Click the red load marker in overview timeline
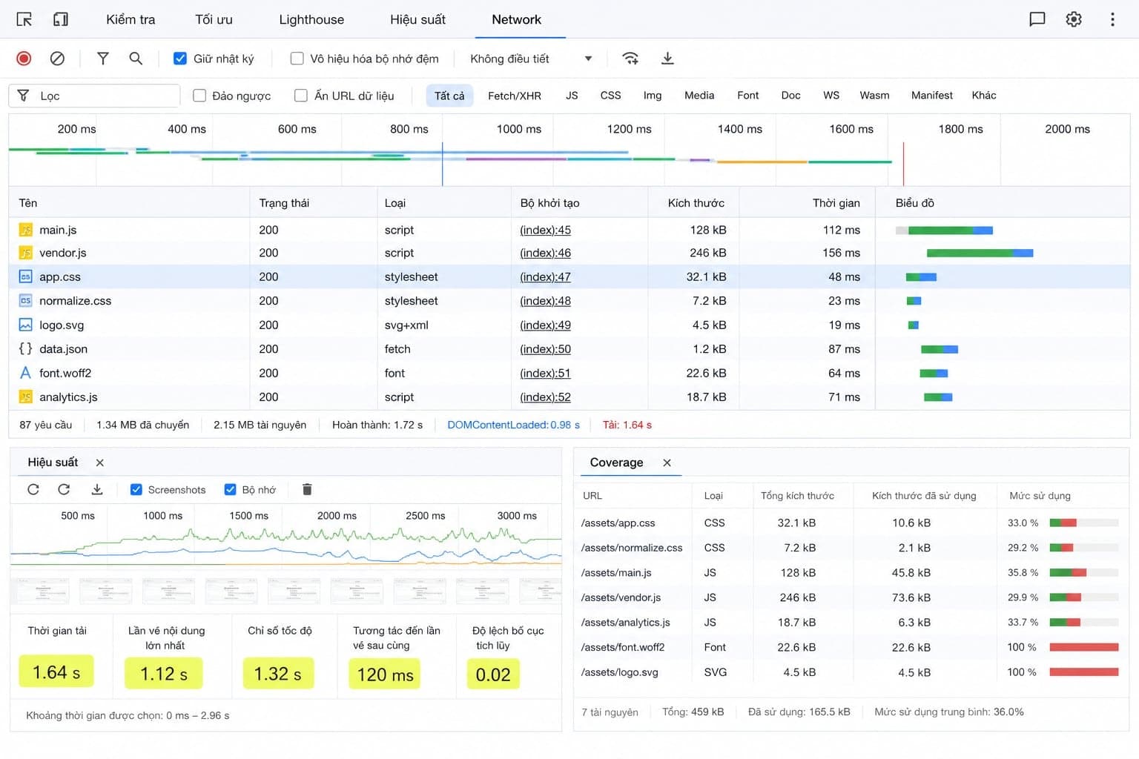The image size is (1139, 759). [x=903, y=163]
